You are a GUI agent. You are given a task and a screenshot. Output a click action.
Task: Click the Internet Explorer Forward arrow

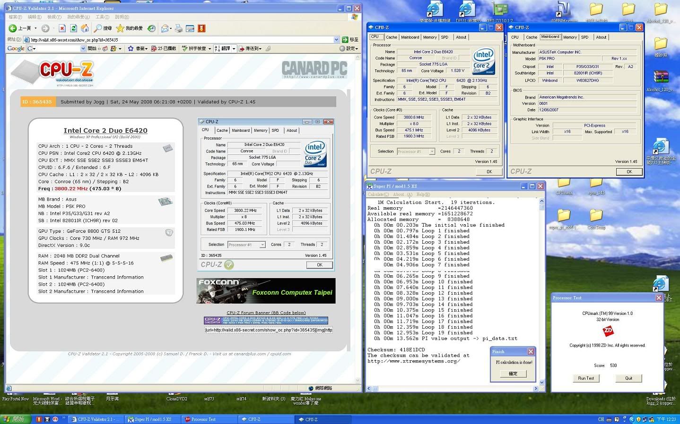pyautogui.click(x=45, y=28)
